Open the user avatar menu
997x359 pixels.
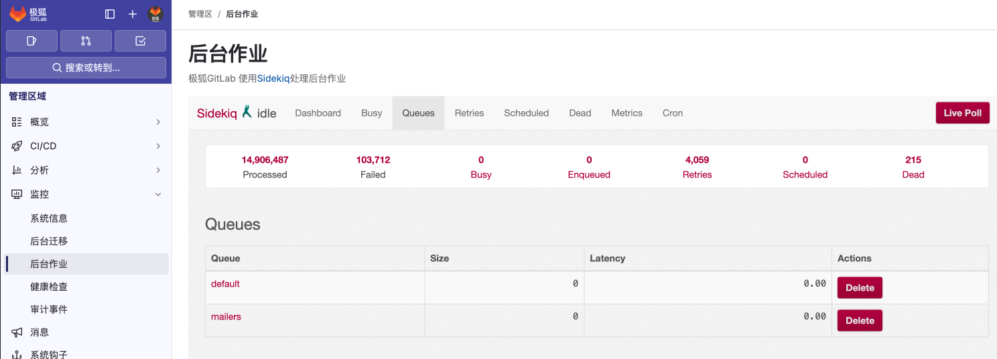[x=155, y=14]
